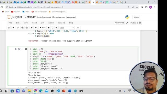Image resolution: width=167 pixels, height=94 pixels.
Task: Click the TypeError message text
Action: pyautogui.click(x=60, y=41)
